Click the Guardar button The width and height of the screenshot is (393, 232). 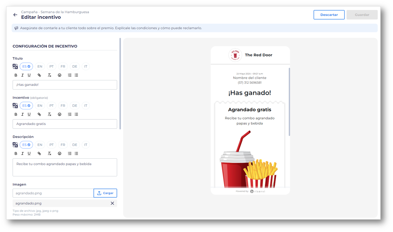[x=362, y=15]
